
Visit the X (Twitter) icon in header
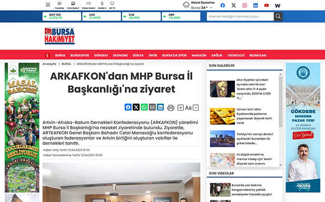234,6
